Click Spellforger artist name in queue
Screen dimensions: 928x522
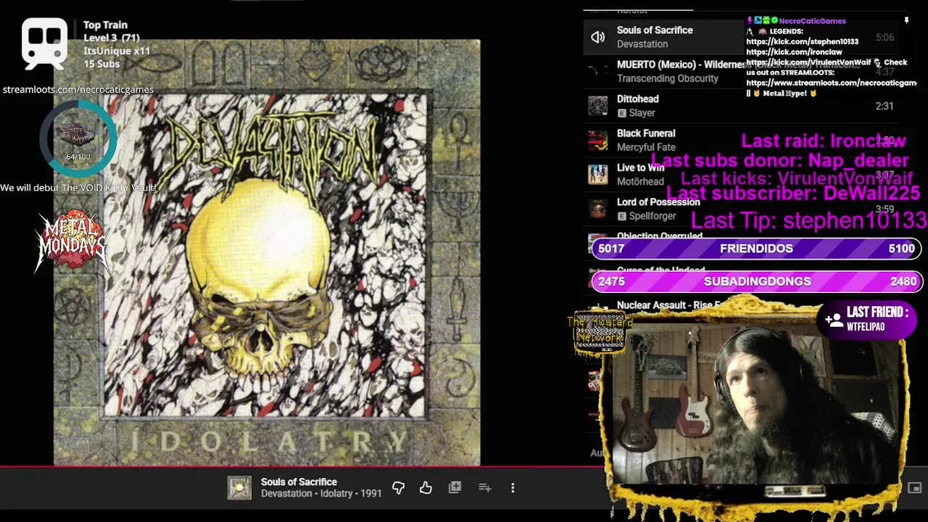point(652,216)
